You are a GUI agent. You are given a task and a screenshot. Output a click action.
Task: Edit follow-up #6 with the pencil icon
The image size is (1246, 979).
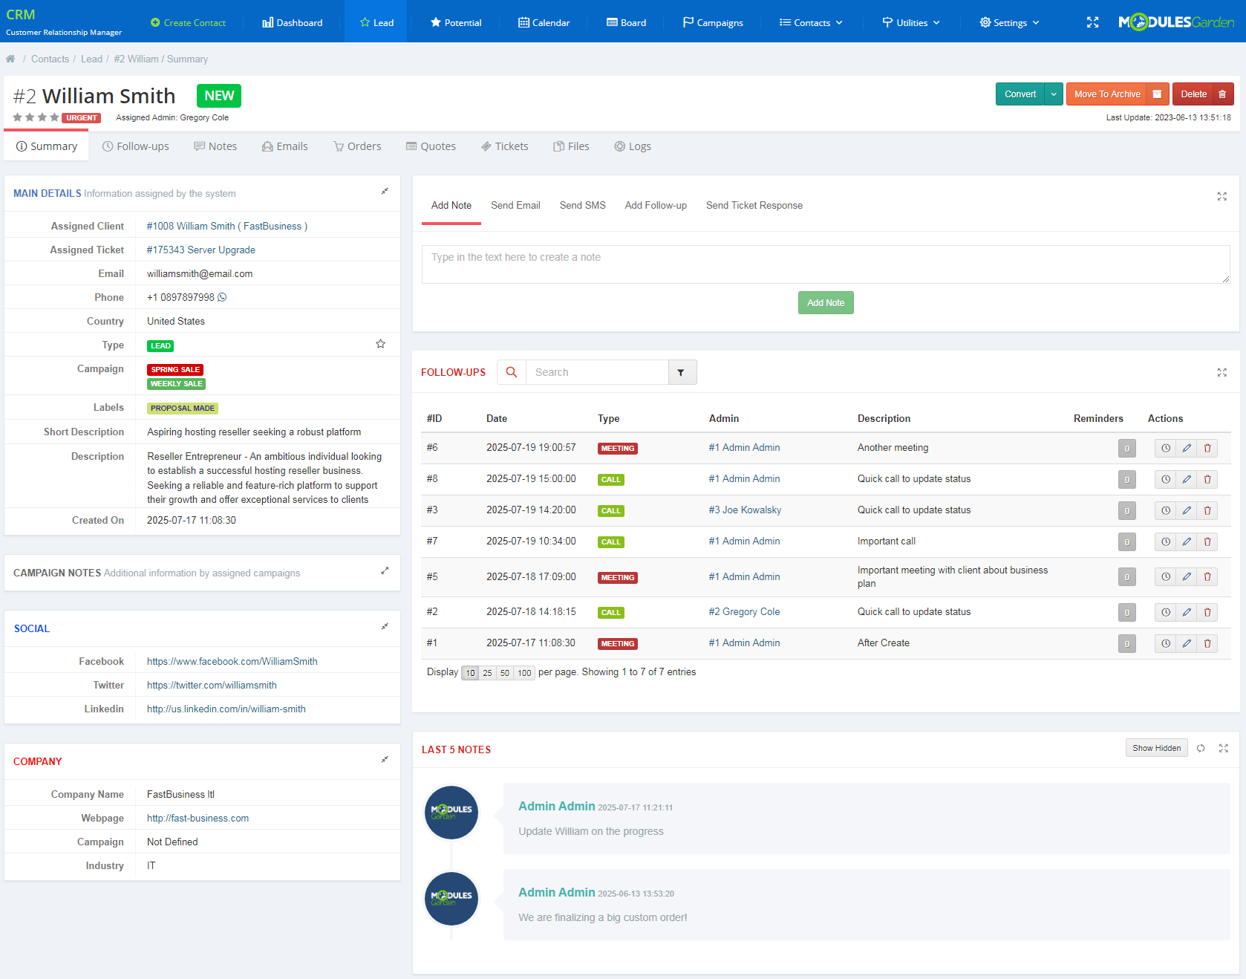[1186, 448]
